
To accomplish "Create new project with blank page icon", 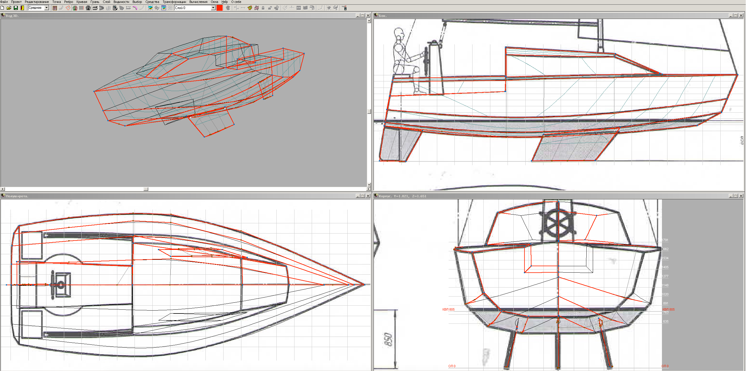I will 2,8.
